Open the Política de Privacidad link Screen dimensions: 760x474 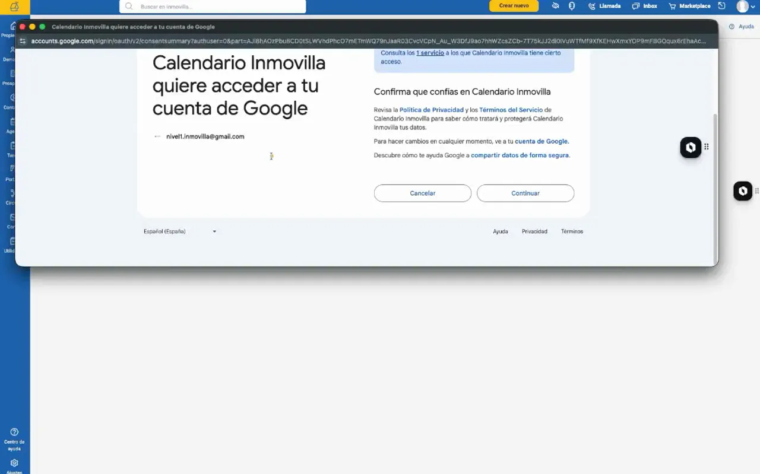[x=432, y=110]
